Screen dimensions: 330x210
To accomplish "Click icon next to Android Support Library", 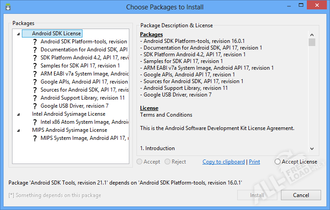I will [35, 98].
